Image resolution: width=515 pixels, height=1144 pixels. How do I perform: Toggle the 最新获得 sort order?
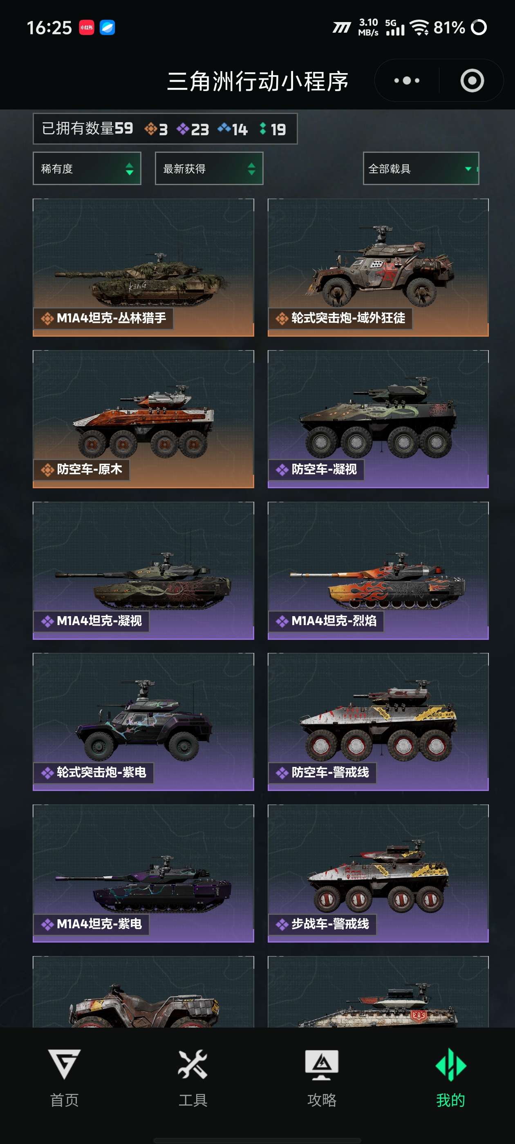coord(209,168)
